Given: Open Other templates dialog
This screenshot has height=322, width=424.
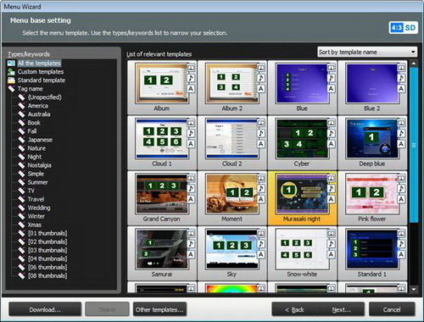Looking at the screenshot, I should click(159, 309).
